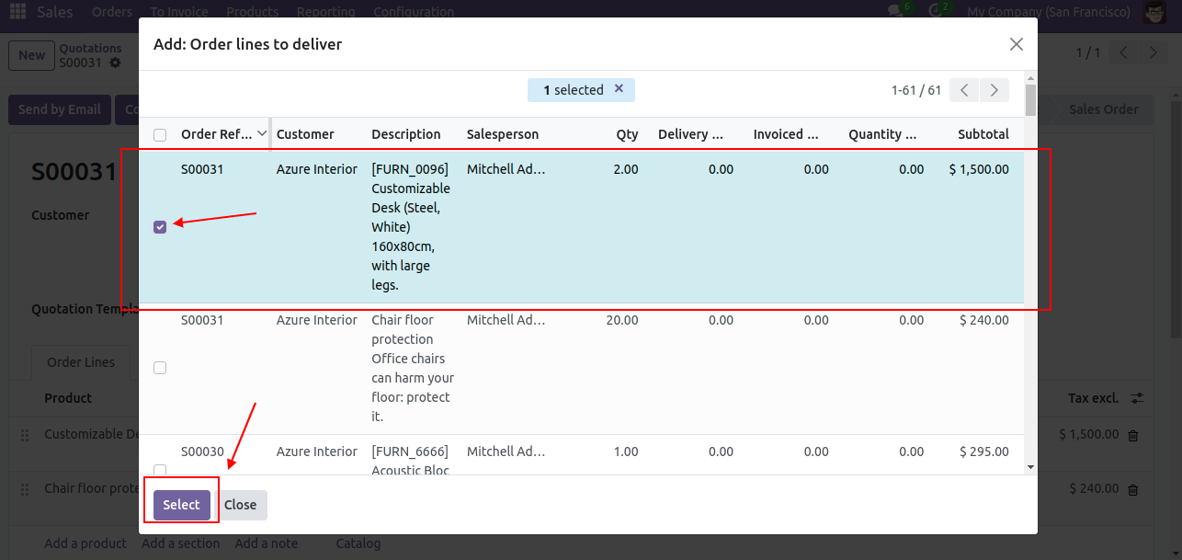Go to next page arrow in dialog pager
Viewport: 1182px width, 560px height.
[994, 90]
